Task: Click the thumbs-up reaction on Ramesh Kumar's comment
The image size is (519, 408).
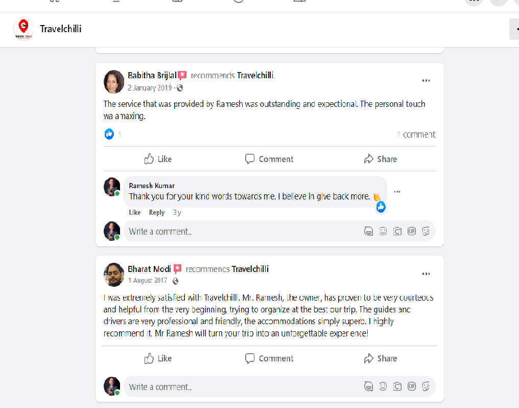Action: [381, 207]
